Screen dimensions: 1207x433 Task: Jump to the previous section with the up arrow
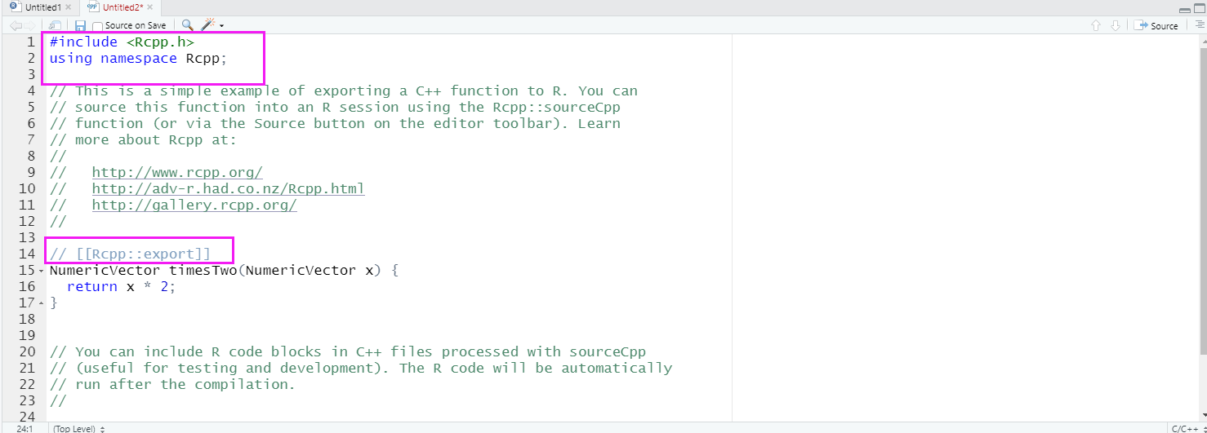tap(1096, 26)
